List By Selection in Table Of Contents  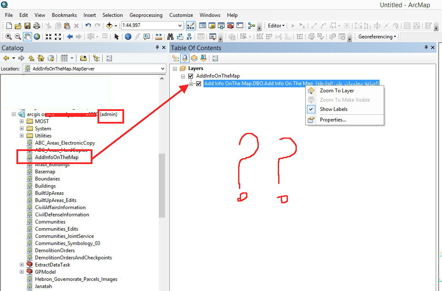[203, 58]
